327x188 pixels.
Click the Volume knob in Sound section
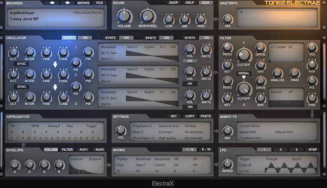point(125,16)
